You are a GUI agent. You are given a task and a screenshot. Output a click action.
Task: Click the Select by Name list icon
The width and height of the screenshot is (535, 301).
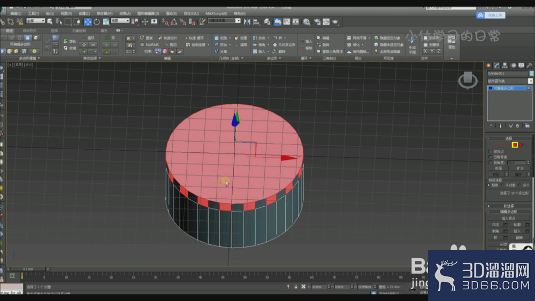(59, 22)
